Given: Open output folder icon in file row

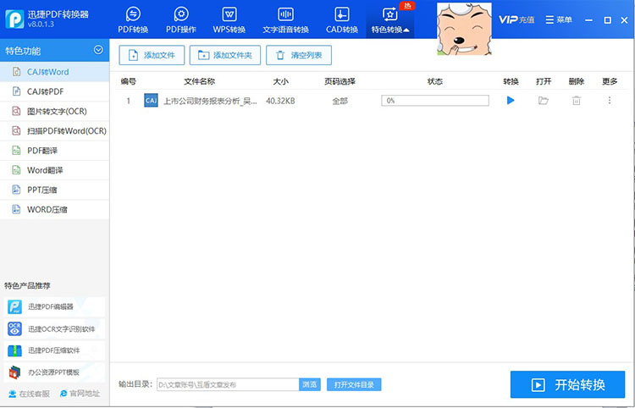Looking at the screenshot, I should point(543,101).
